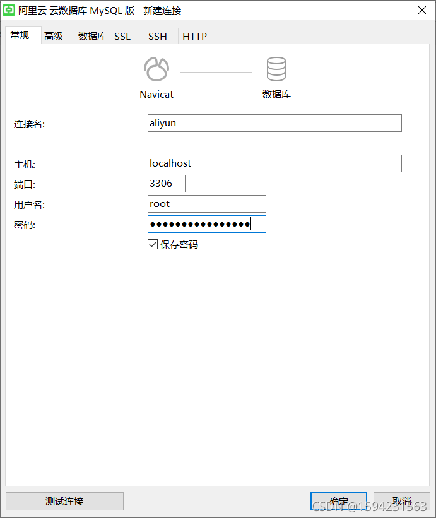Click the 保存密码 label text
Screen dimensions: 436x518
[x=179, y=244]
